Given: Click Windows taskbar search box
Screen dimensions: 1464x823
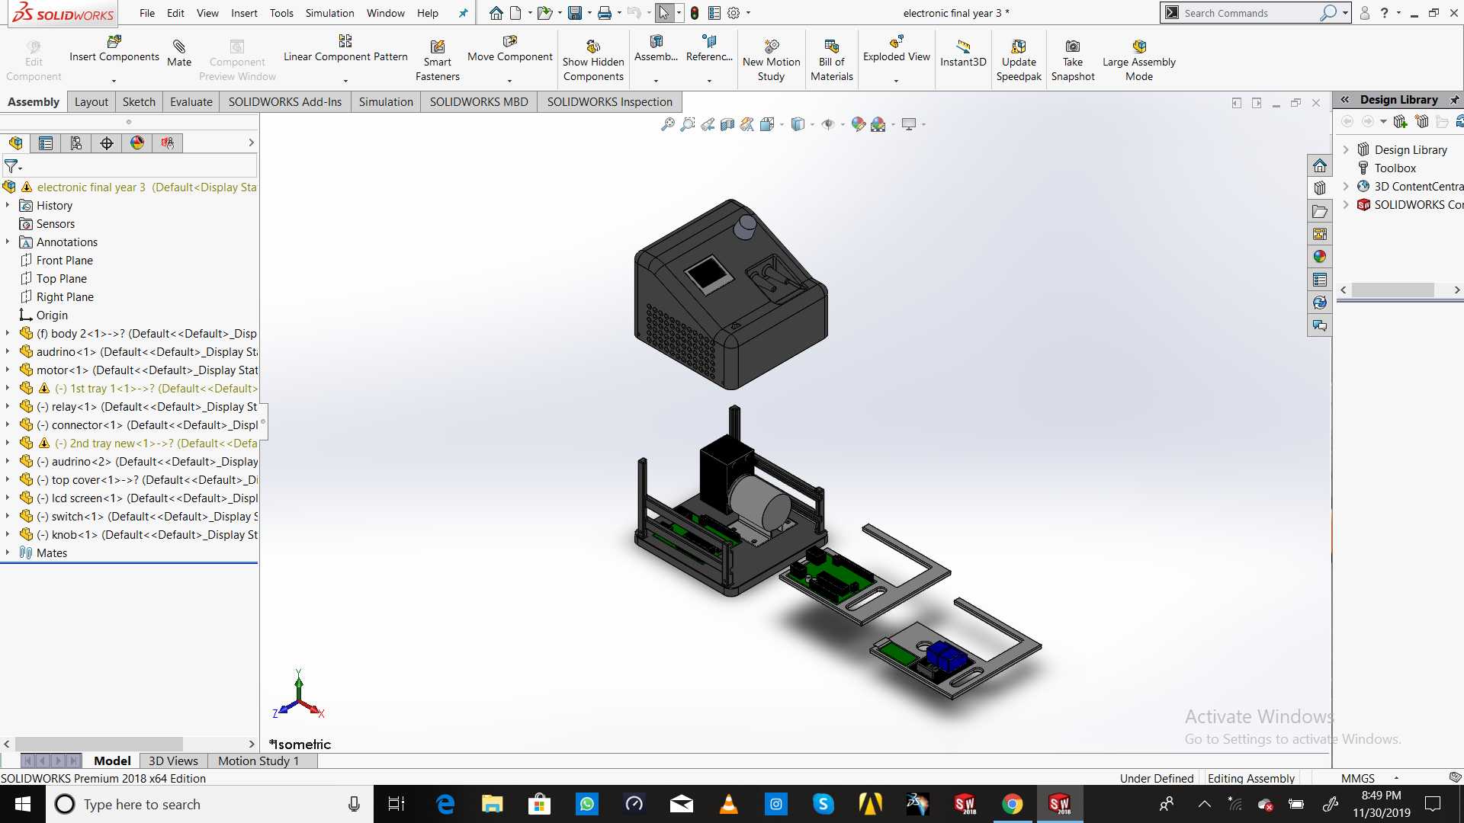Looking at the screenshot, I should click(210, 804).
